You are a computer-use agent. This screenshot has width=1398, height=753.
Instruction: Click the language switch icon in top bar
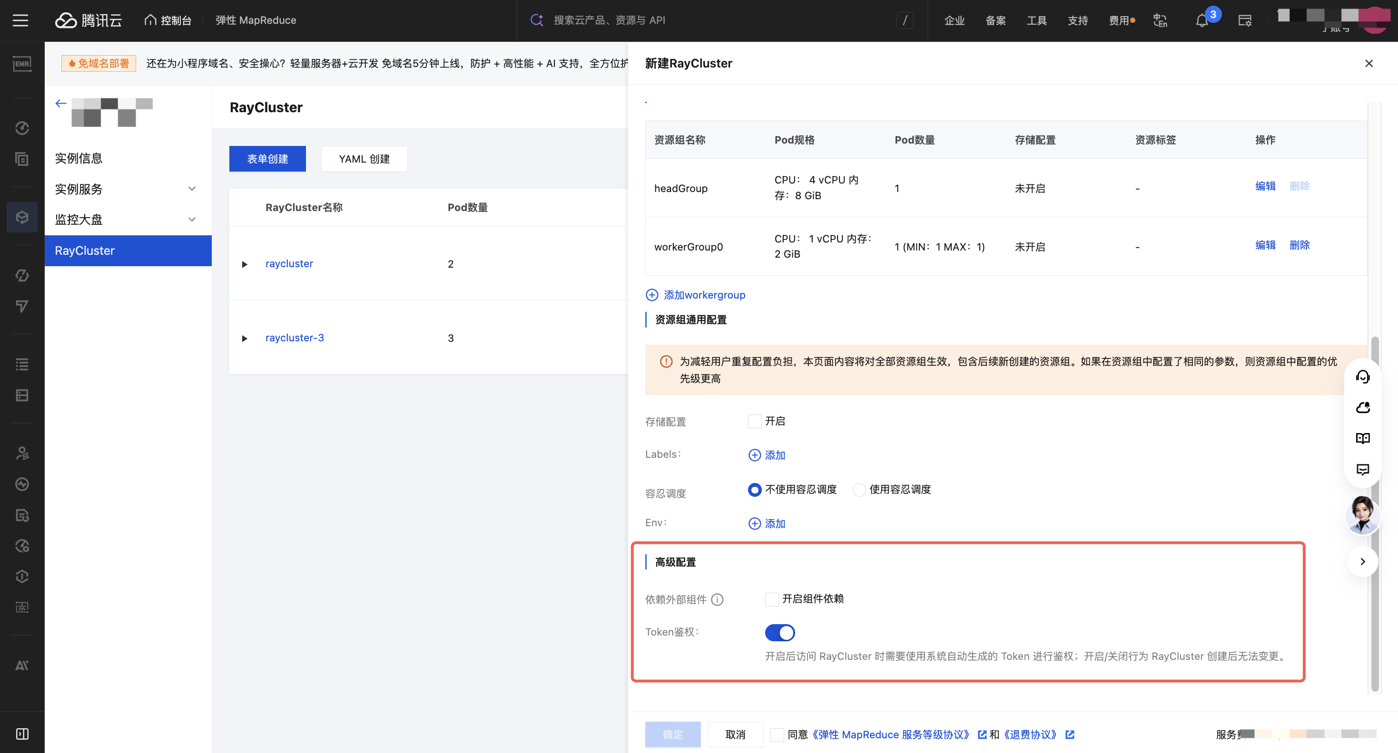(x=1160, y=20)
